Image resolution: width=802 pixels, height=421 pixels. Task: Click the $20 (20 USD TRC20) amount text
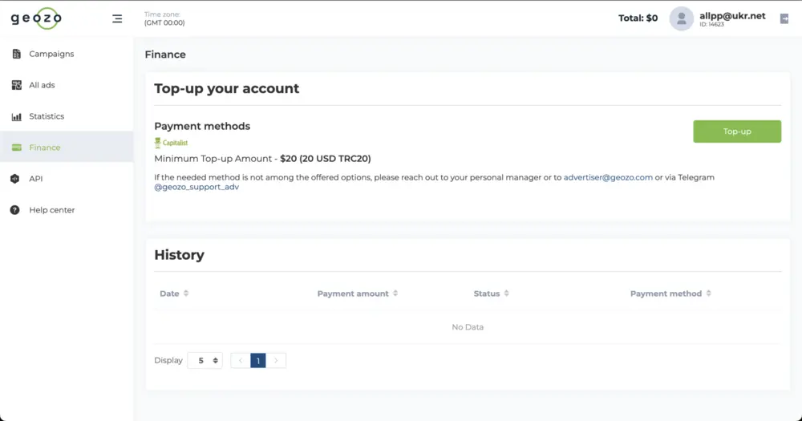(x=326, y=159)
